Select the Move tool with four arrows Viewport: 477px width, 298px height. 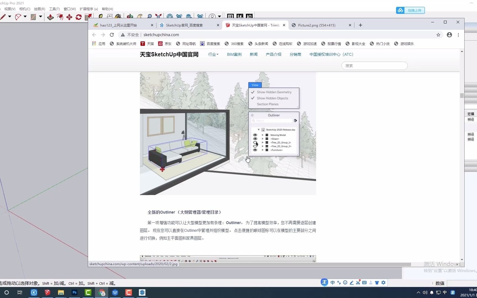[69, 17]
